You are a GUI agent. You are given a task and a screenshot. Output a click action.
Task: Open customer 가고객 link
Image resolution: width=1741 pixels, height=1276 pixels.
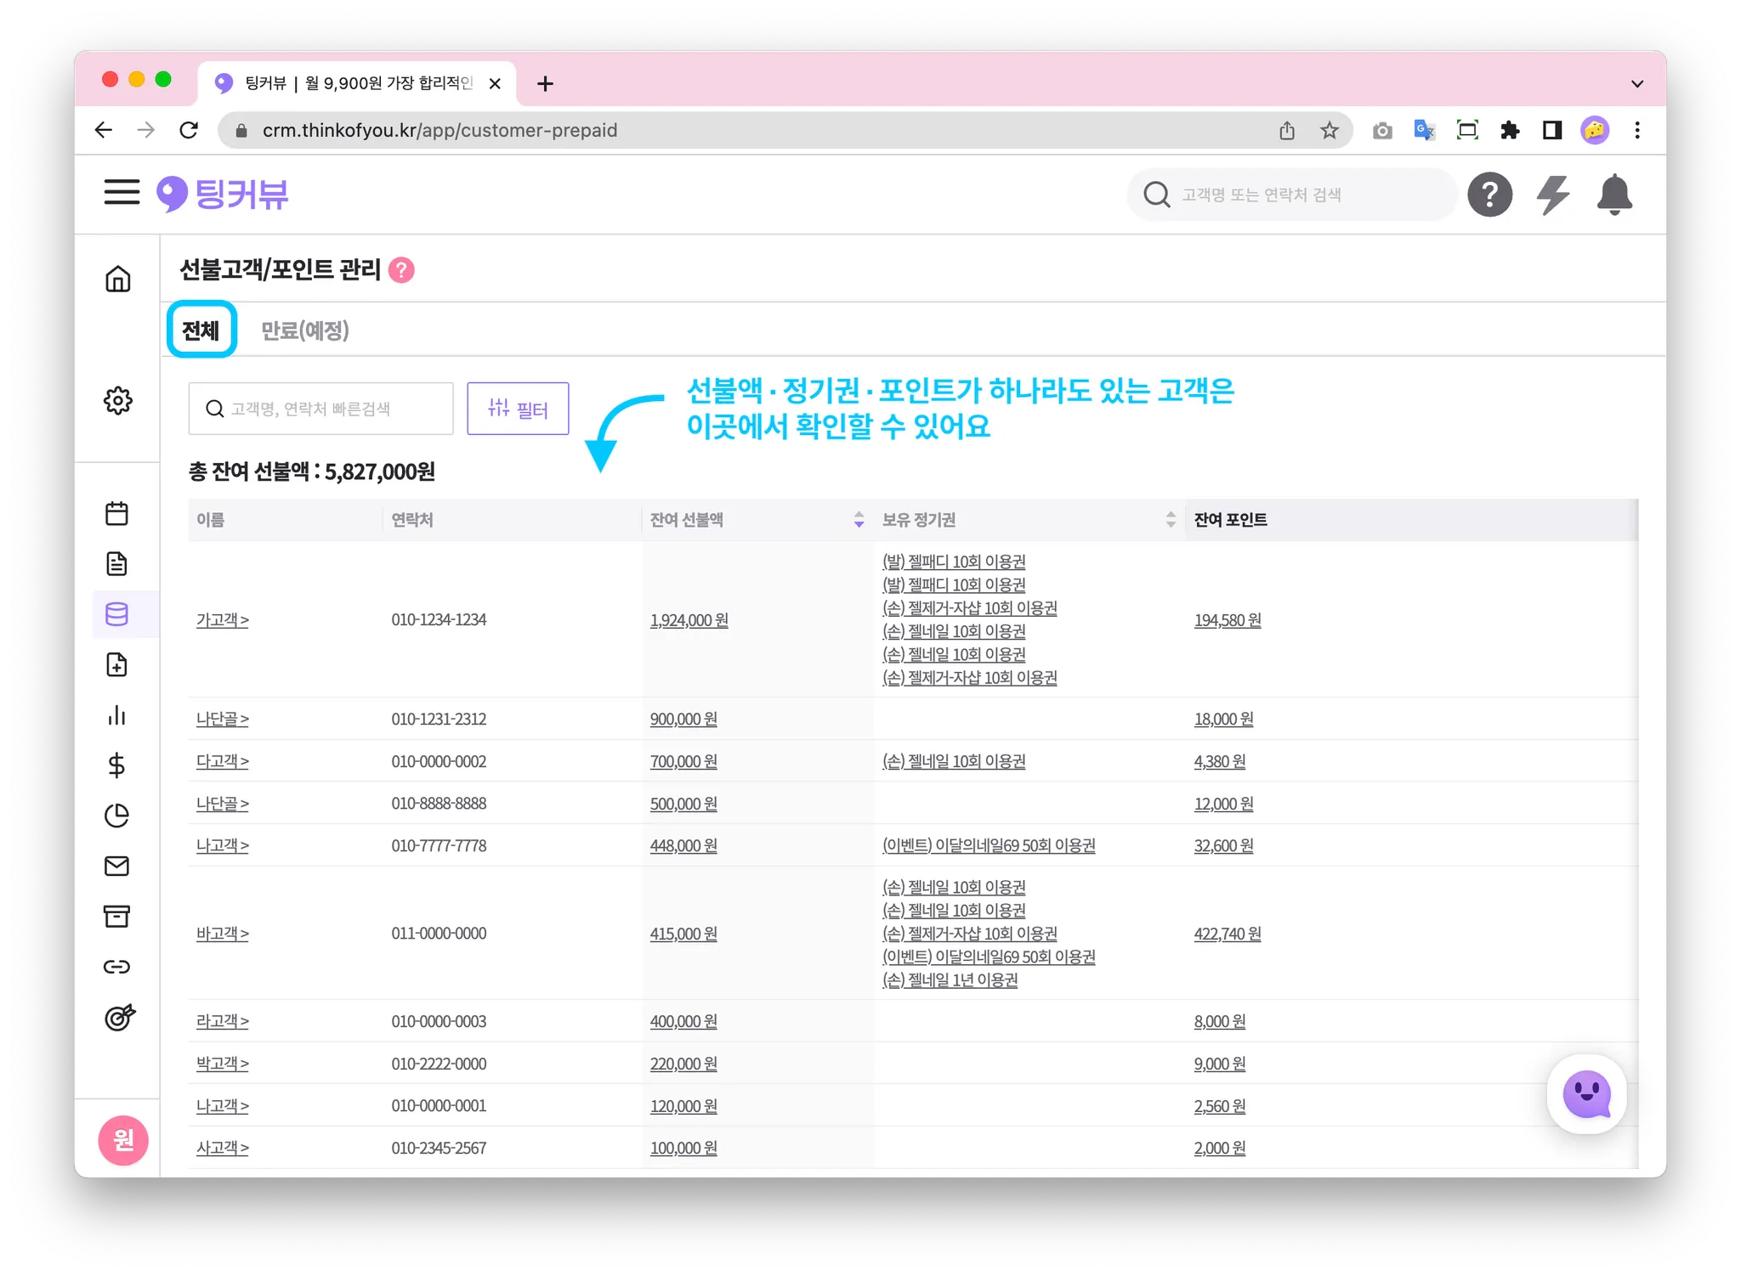222,620
